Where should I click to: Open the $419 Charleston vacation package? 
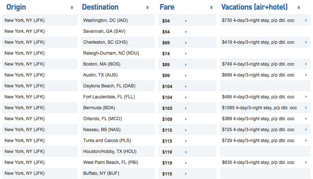(258, 42)
